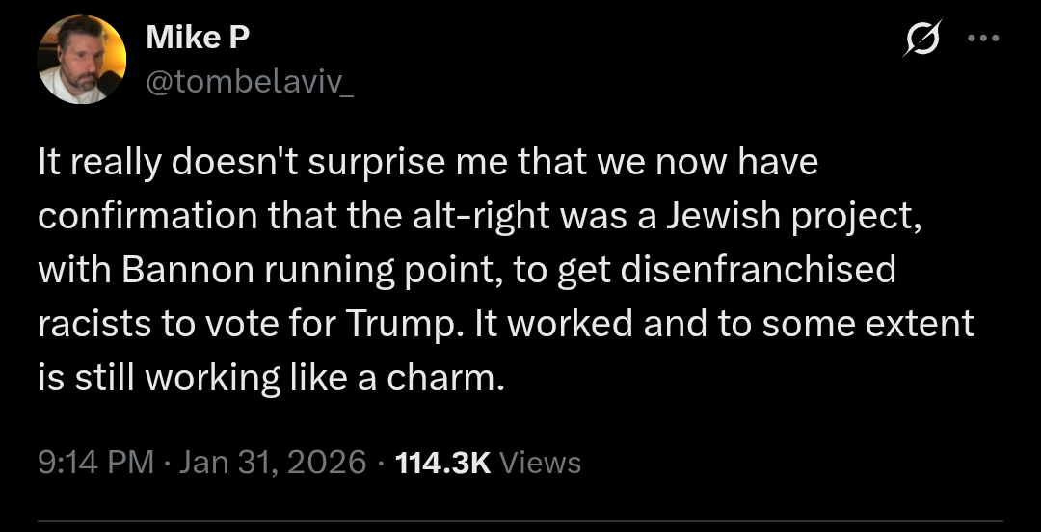This screenshot has width=1041, height=532.
Task: Open the three-dot more options menu
Action: 983,40
